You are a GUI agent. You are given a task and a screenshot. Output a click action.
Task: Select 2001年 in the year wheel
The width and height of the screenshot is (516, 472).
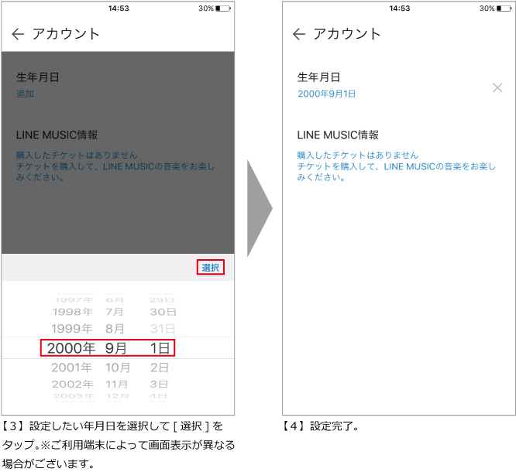[x=72, y=367]
